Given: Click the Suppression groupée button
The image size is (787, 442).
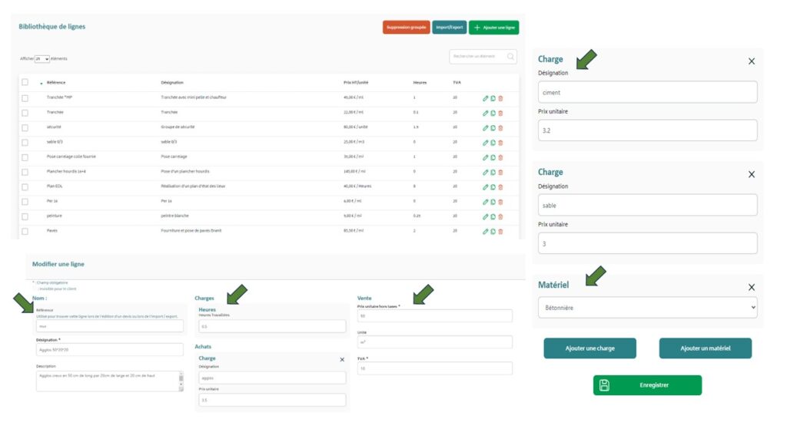Looking at the screenshot, I should click(406, 28).
